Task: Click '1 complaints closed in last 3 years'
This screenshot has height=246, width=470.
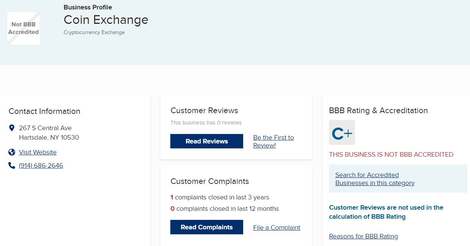Action: pyautogui.click(x=220, y=197)
